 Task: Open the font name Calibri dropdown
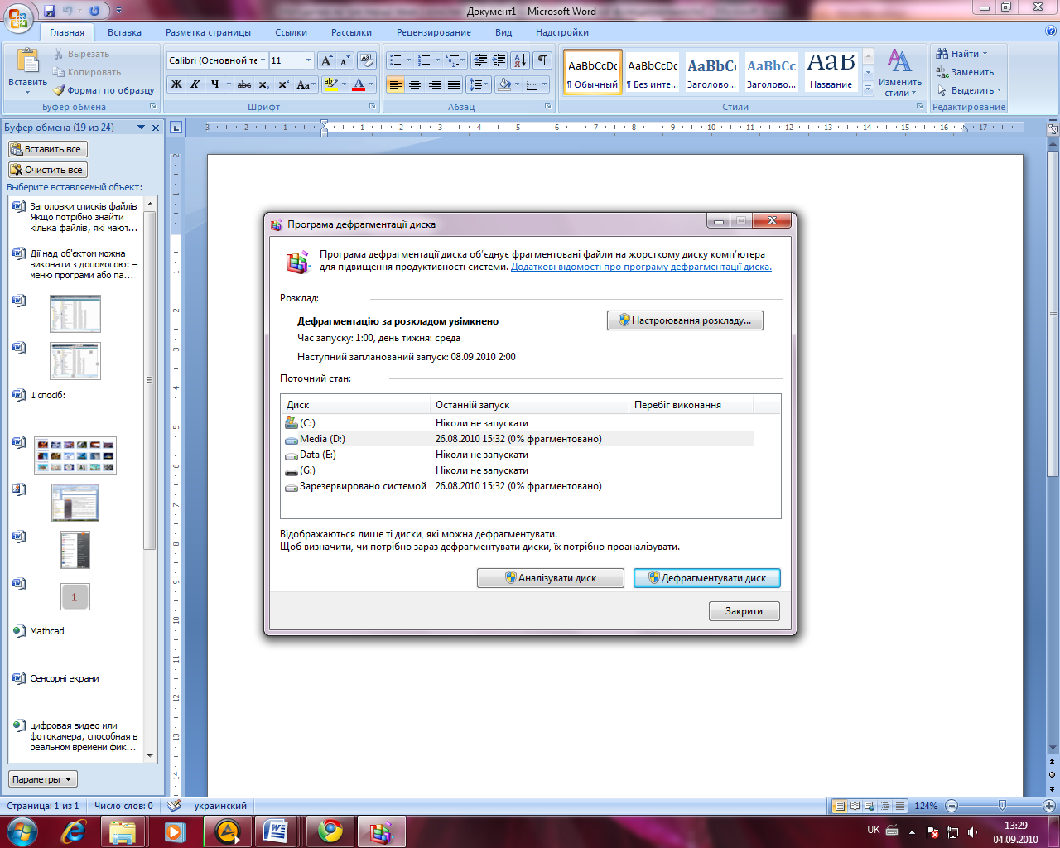pos(263,60)
